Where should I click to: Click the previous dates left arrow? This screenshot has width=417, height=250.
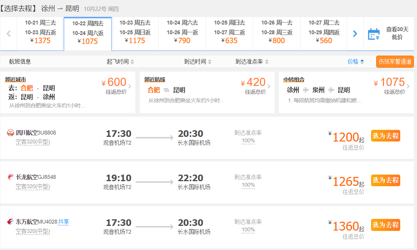(9, 34)
